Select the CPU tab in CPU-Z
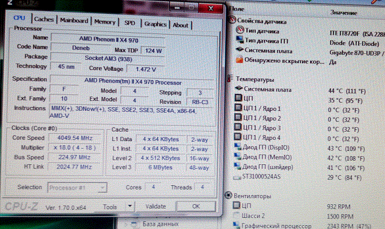The image size is (385, 229). [x=19, y=18]
